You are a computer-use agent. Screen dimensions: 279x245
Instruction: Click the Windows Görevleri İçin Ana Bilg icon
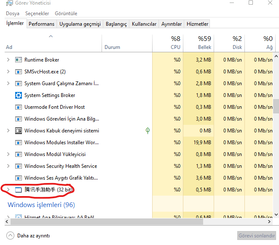(x=19, y=119)
